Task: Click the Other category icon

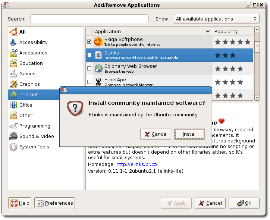Action: coord(13,116)
